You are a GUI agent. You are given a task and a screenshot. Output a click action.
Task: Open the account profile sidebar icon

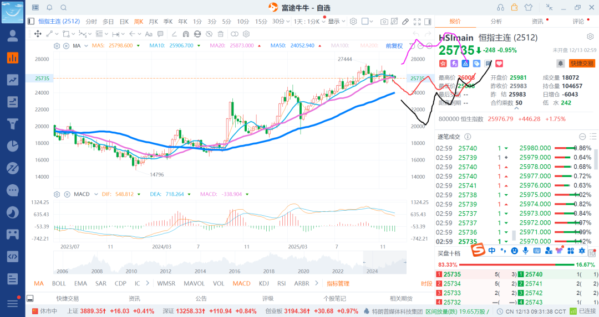[x=13, y=36]
